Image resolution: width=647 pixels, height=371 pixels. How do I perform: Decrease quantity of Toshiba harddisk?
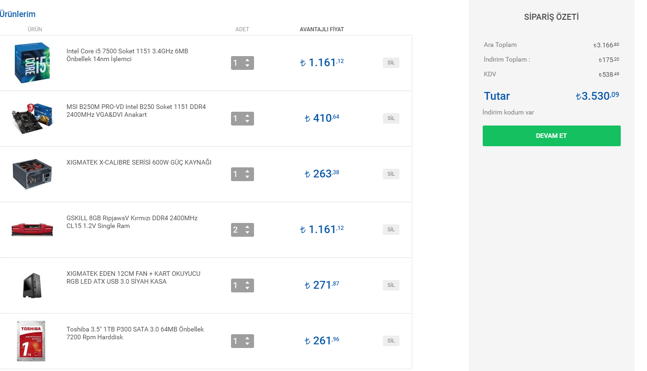coord(248,344)
